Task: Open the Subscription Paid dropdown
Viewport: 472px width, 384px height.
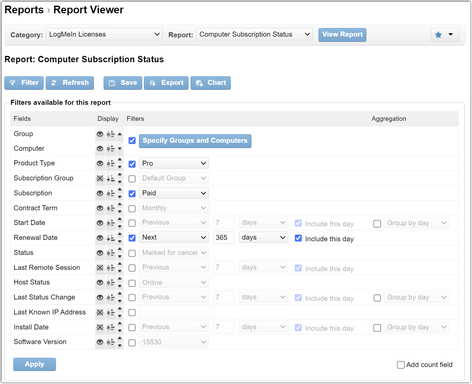Action: tap(174, 193)
